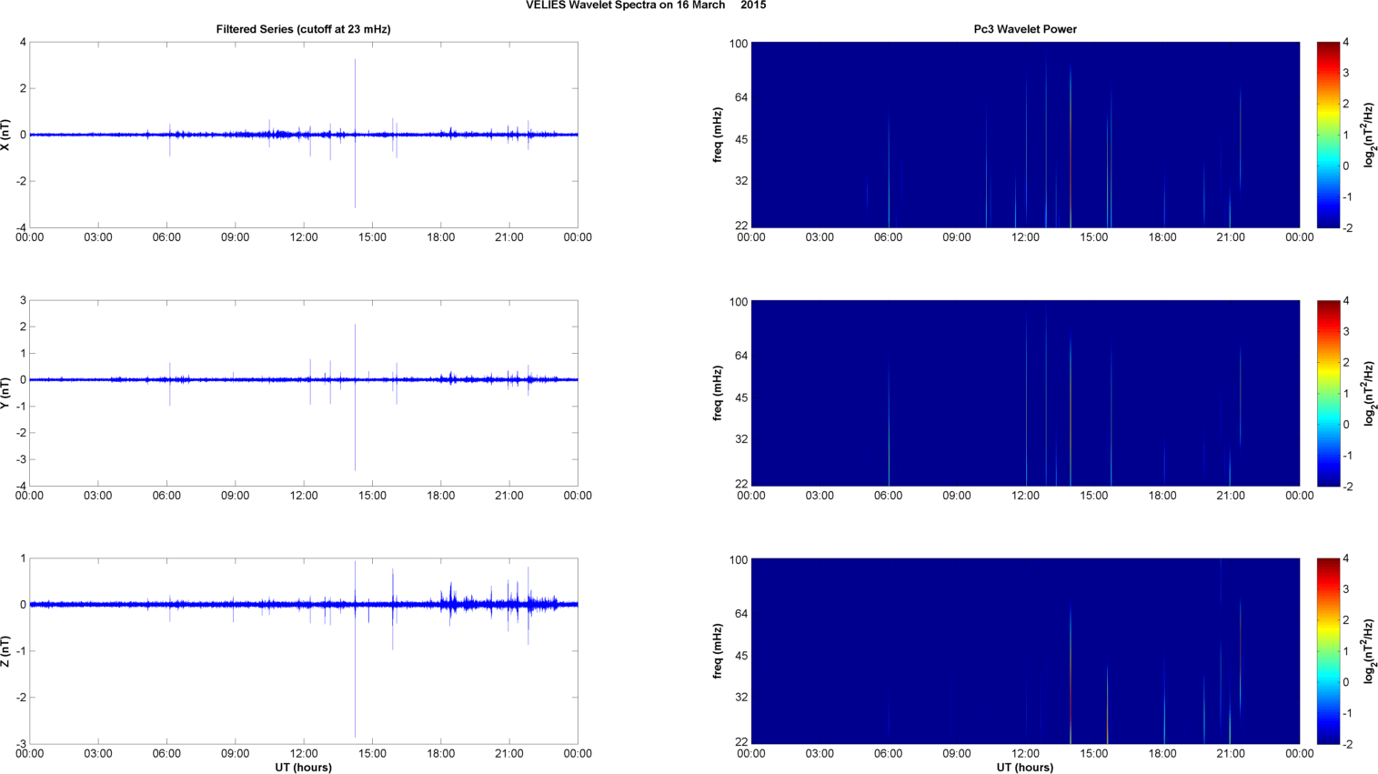Click the 'freq (mHz)' label of the middle spectrogram
Image resolution: width=1378 pixels, height=774 pixels.
click(718, 393)
